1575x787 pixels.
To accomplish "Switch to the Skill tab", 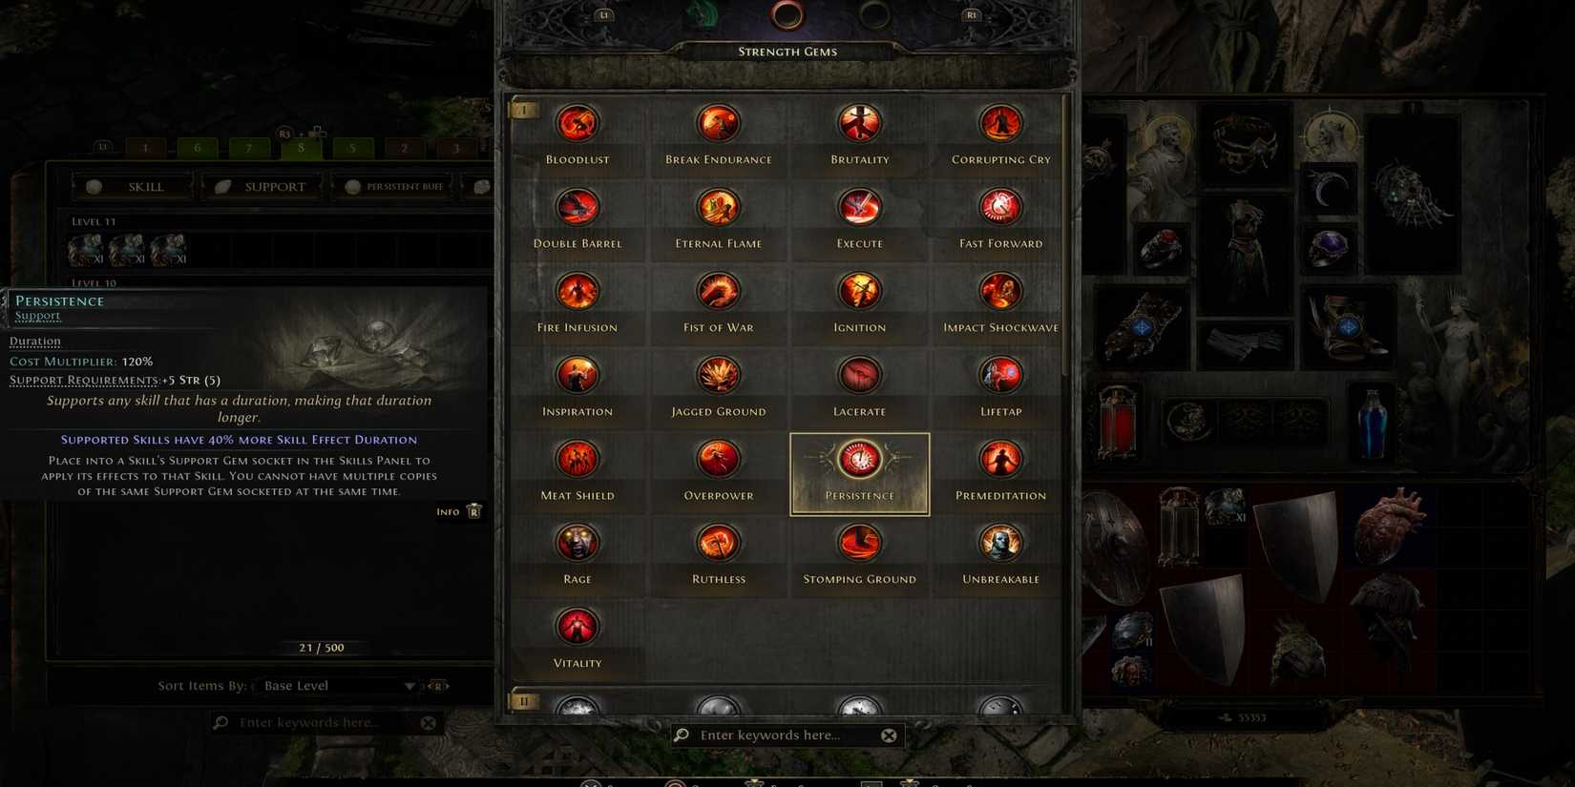I will tap(133, 187).
